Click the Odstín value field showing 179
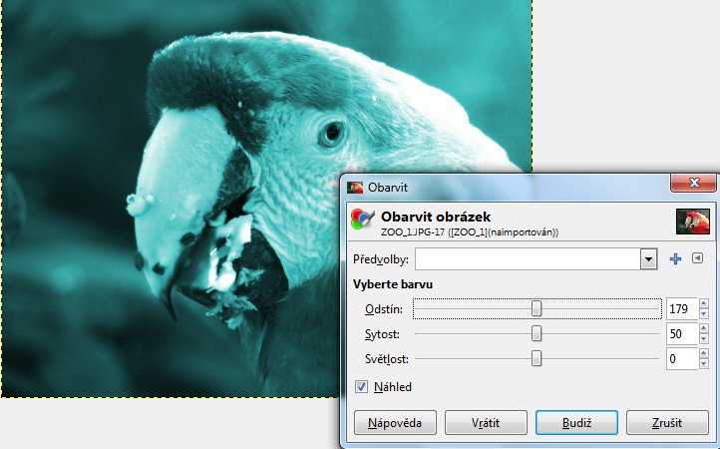Screen dimensions: 720x449 (x=682, y=309)
